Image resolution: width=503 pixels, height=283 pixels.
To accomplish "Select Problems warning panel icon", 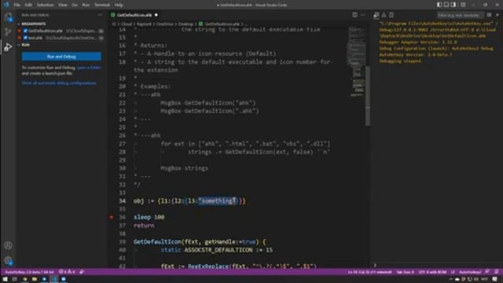I will (x=384, y=15).
